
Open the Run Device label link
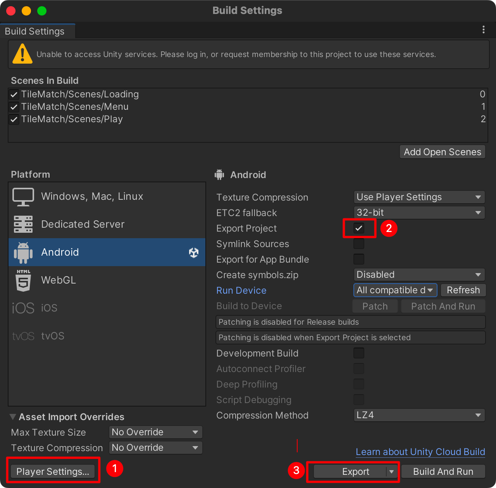point(241,291)
